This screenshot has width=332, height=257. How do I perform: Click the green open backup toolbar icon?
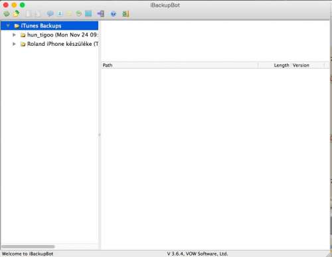tap(7, 14)
